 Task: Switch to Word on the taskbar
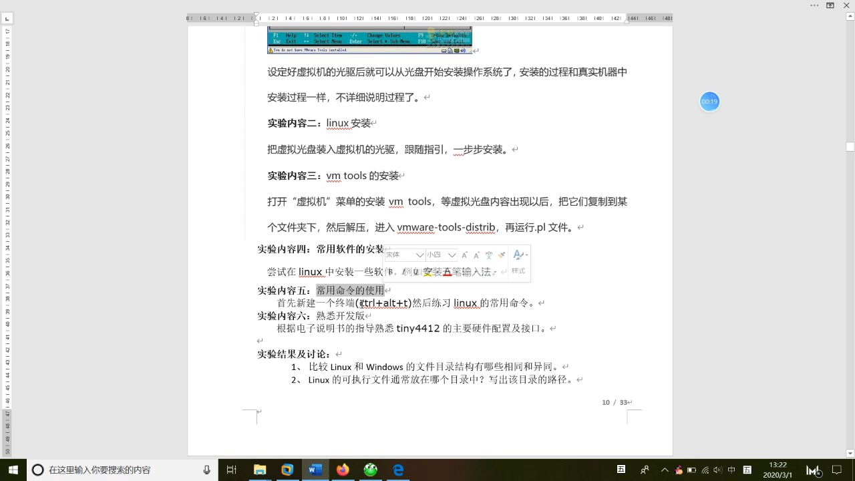pos(315,470)
